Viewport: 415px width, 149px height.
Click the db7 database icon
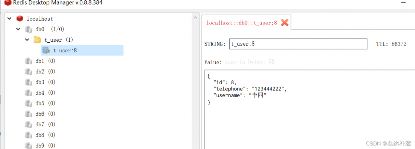point(29,124)
